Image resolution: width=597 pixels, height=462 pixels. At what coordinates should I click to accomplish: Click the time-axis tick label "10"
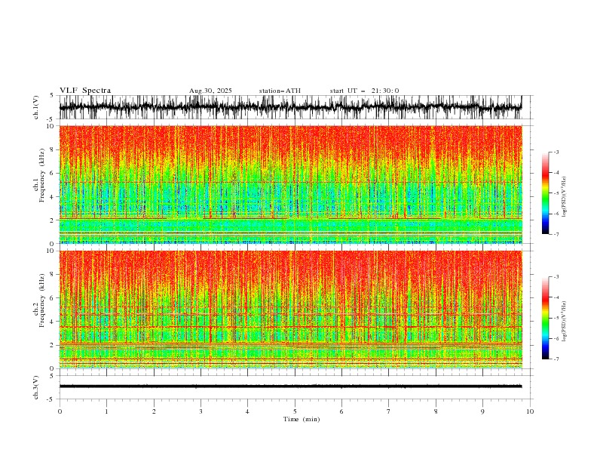[530, 411]
